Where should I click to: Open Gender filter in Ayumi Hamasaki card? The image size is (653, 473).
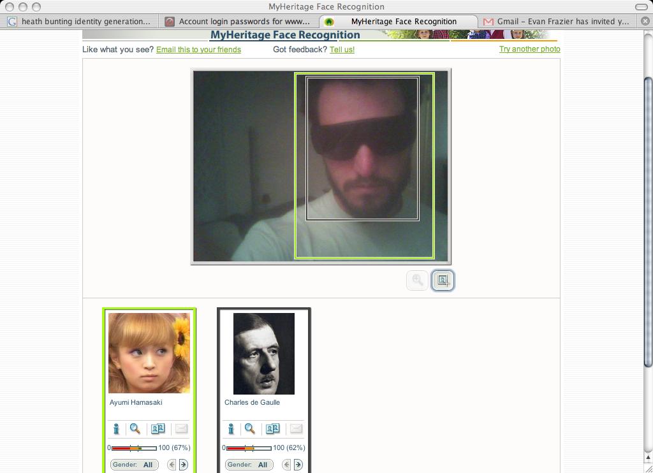click(x=134, y=465)
